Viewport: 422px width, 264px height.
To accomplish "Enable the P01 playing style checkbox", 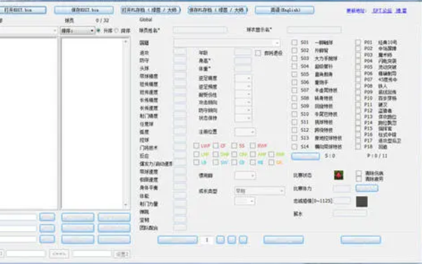I will [358, 42].
